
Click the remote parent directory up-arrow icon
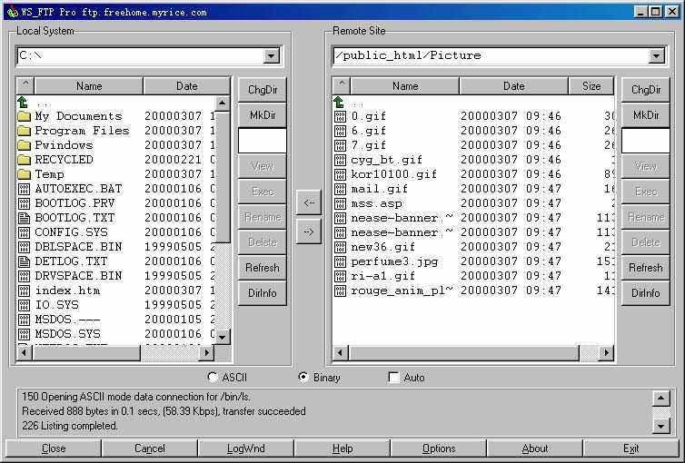340,103
